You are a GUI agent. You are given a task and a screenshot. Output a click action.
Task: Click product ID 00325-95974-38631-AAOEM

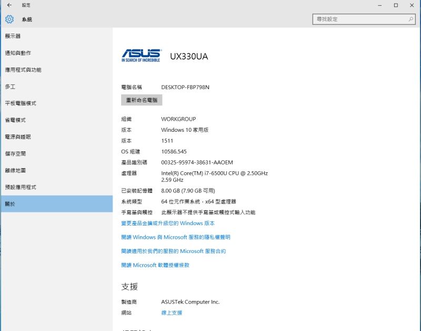[197, 162]
